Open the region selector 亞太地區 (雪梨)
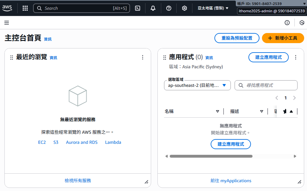 213,8
